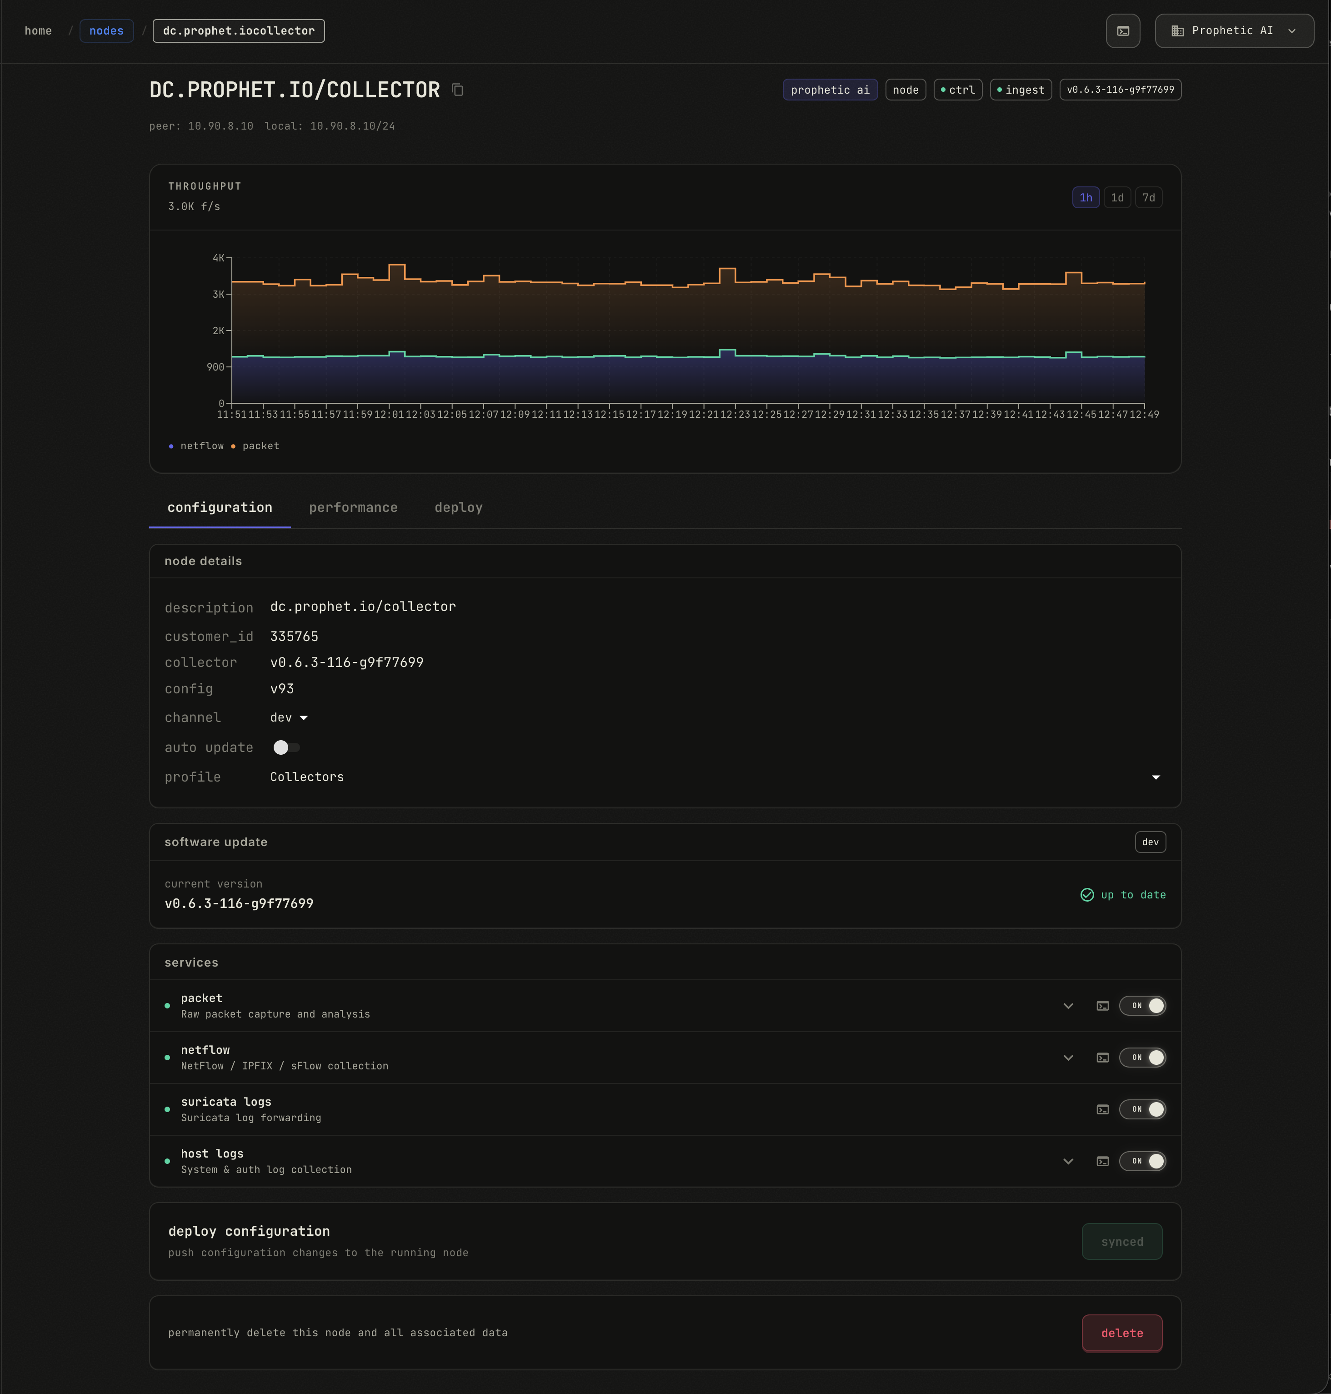This screenshot has height=1394, width=1331.
Task: Click the synced deploy button
Action: pos(1122,1241)
